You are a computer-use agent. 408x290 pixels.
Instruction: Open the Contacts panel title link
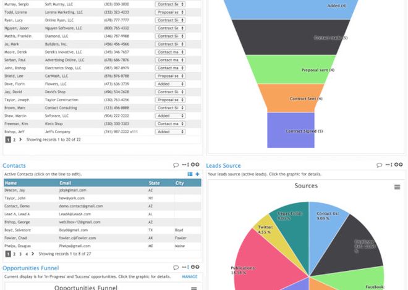pos(14,165)
